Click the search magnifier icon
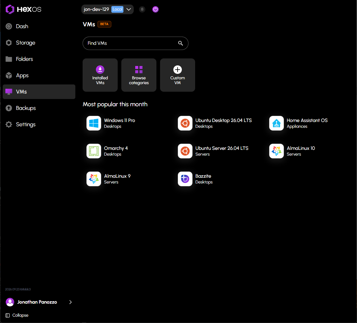357x323 pixels. [x=181, y=43]
